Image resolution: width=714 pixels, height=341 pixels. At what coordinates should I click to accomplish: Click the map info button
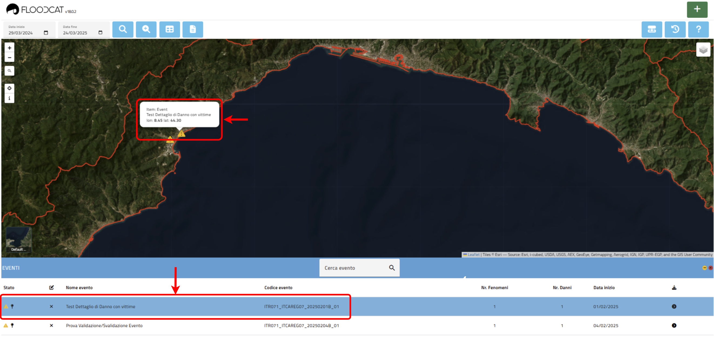9,98
